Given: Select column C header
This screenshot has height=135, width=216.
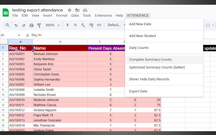Looking at the screenshot, I should [100, 42].
